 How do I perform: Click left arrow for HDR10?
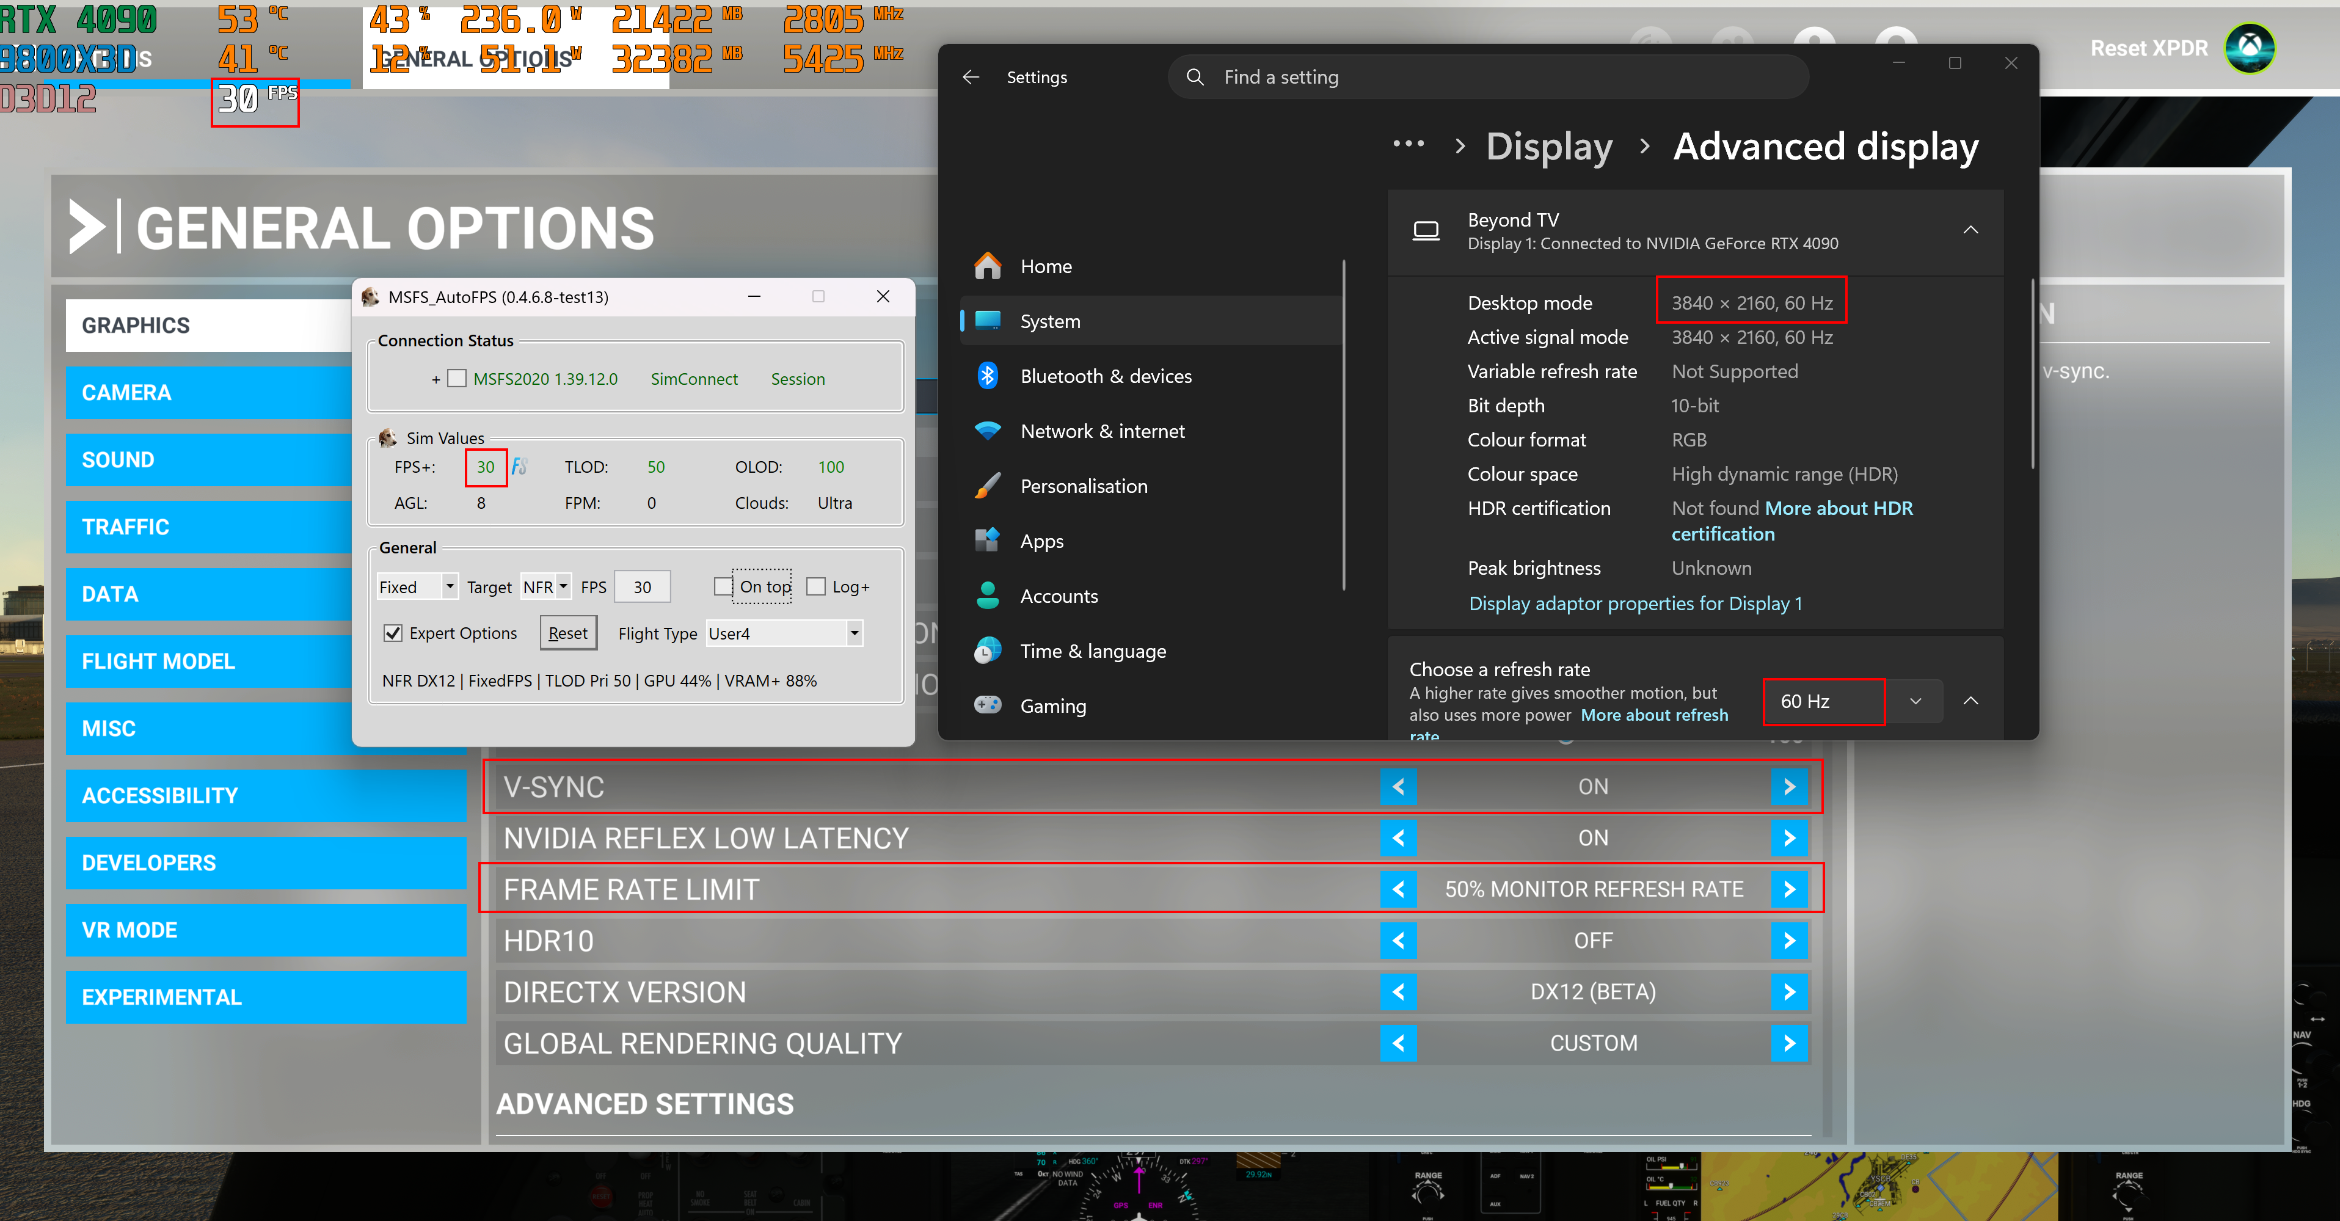[1398, 941]
